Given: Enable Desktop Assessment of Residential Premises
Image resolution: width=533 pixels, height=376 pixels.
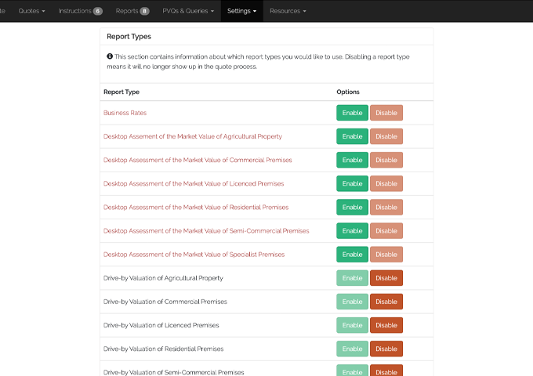Looking at the screenshot, I should click(352, 208).
